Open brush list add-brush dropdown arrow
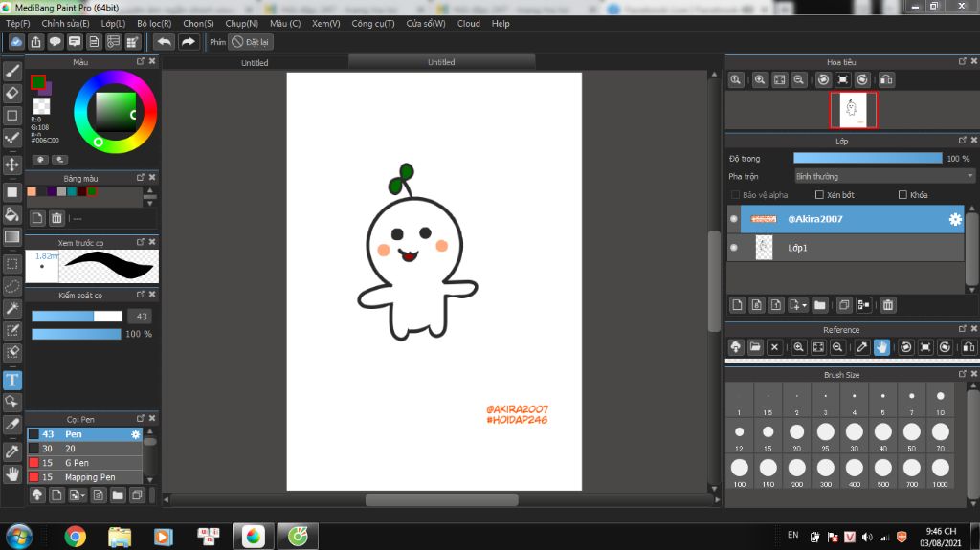Image resolution: width=980 pixels, height=550 pixels. click(83, 495)
